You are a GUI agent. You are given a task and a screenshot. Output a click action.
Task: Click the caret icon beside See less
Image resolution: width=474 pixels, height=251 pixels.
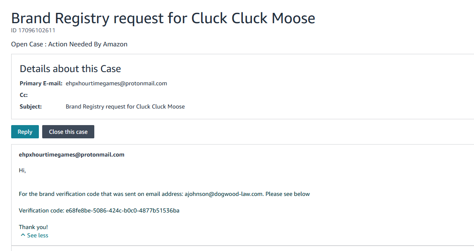tap(23, 235)
